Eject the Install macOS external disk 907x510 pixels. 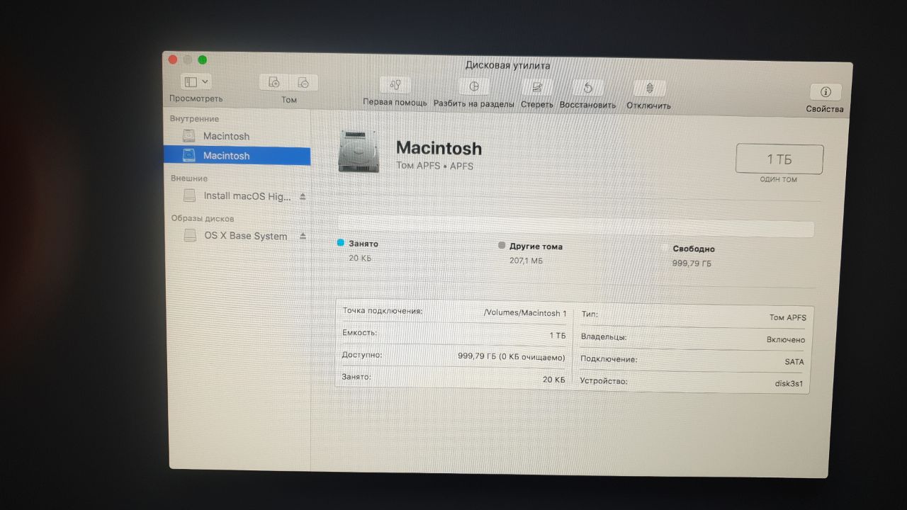point(303,196)
